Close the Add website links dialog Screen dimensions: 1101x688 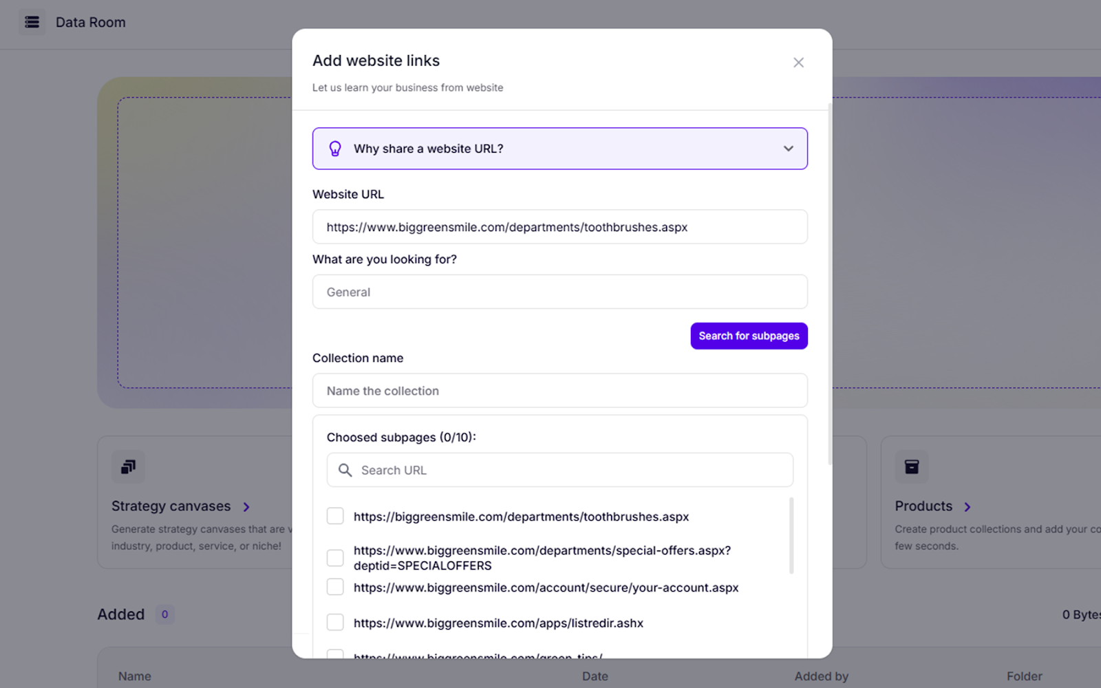coord(798,62)
